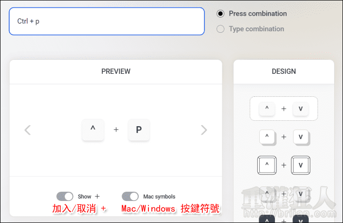Viewport: 343px width, 223px height.
Task: Click the PREVIEW panel header
Action: tap(116, 71)
